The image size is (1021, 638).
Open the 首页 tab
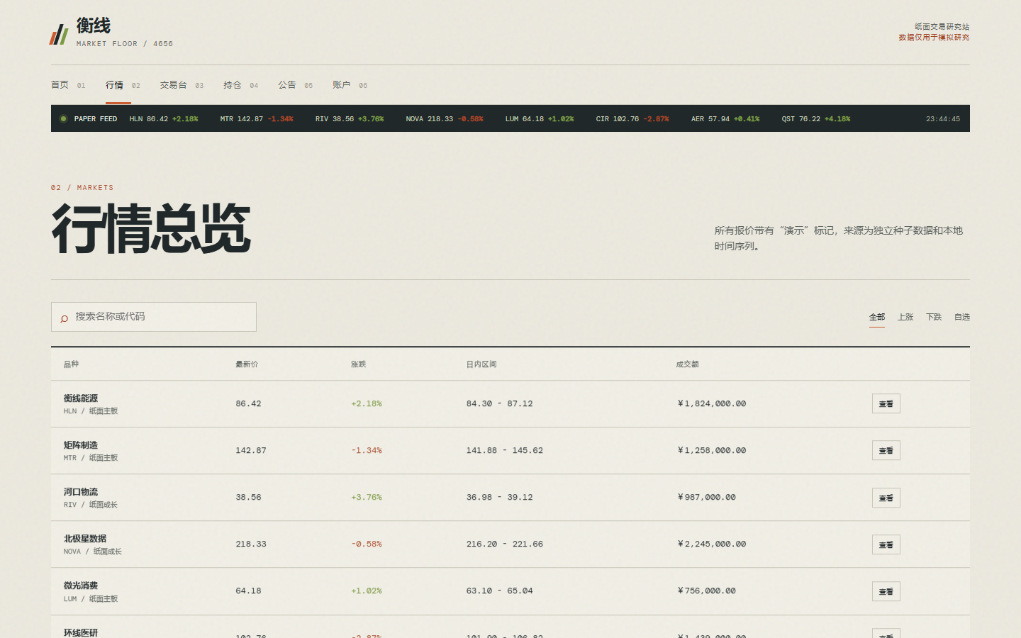pos(68,85)
